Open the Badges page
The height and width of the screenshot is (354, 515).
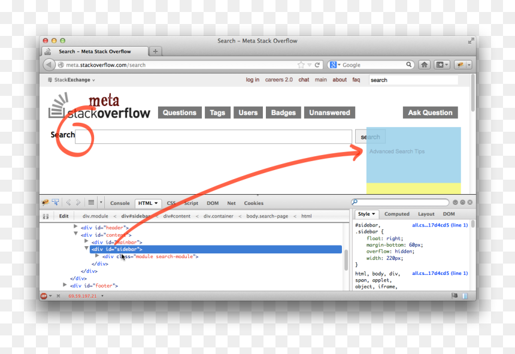point(283,113)
